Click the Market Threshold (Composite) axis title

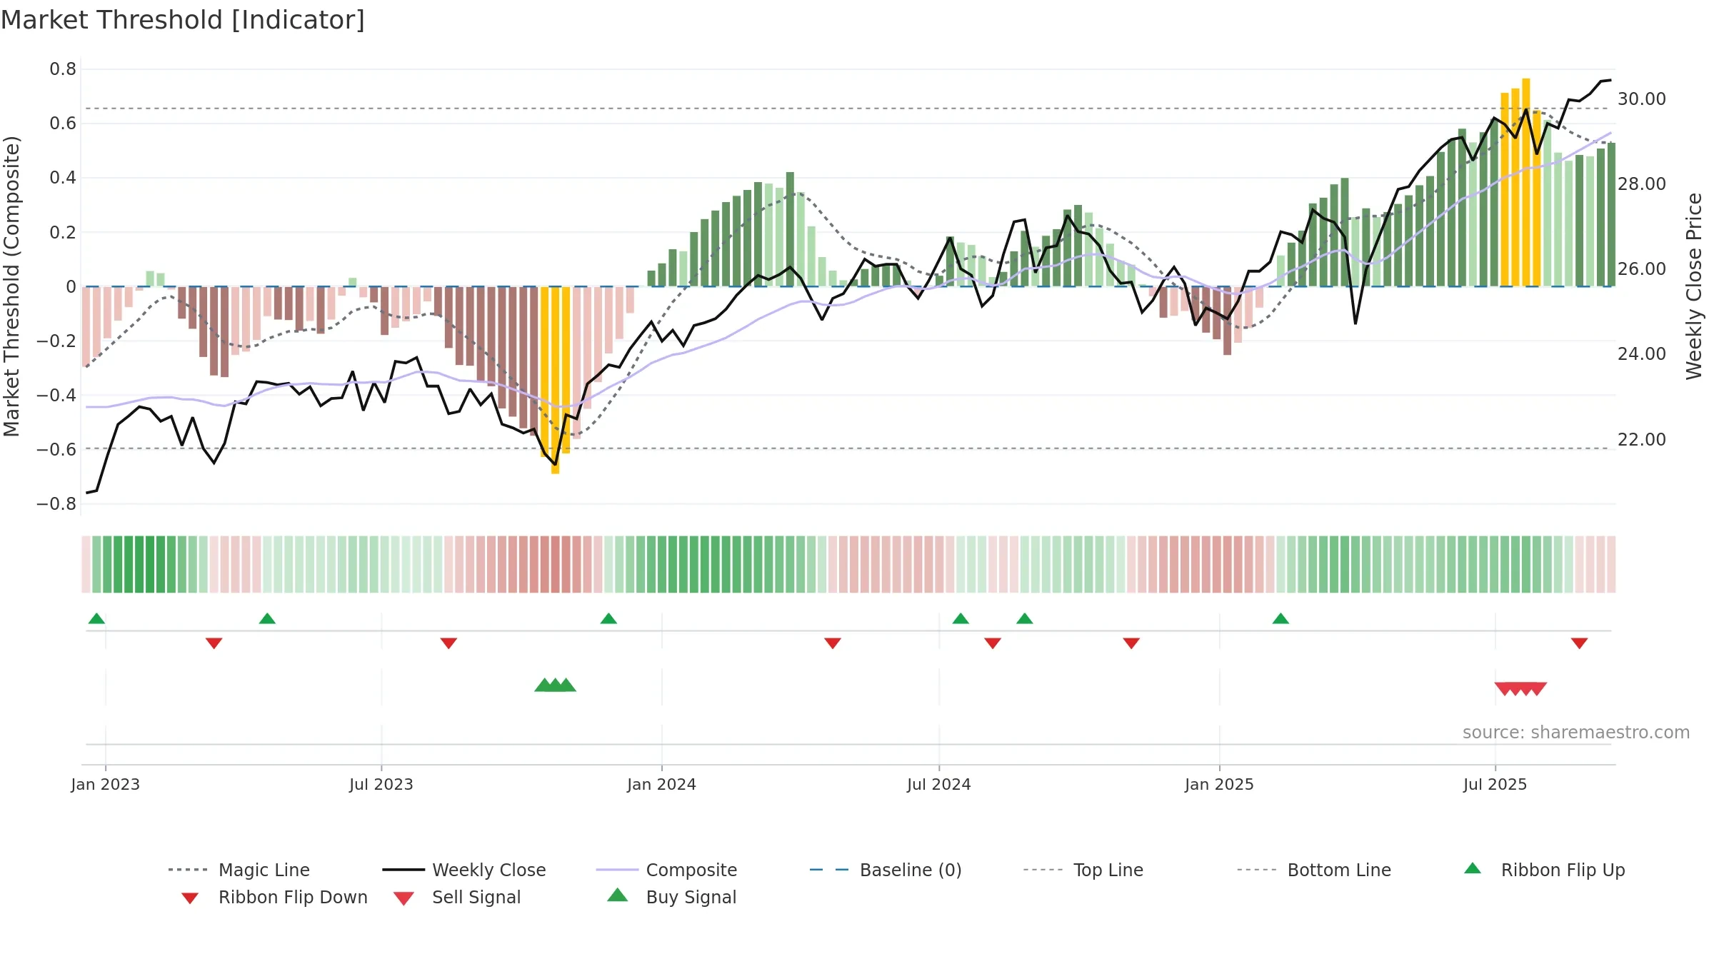coord(11,286)
